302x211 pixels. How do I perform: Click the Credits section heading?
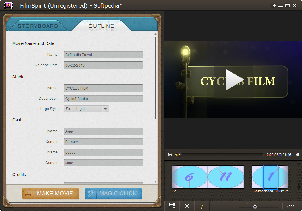(x=19, y=175)
